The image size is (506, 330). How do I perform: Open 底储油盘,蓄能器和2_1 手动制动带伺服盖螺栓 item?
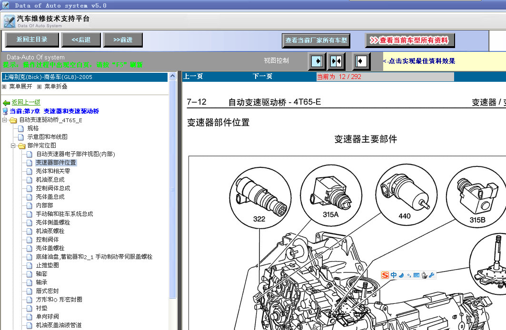pyautogui.click(x=94, y=257)
